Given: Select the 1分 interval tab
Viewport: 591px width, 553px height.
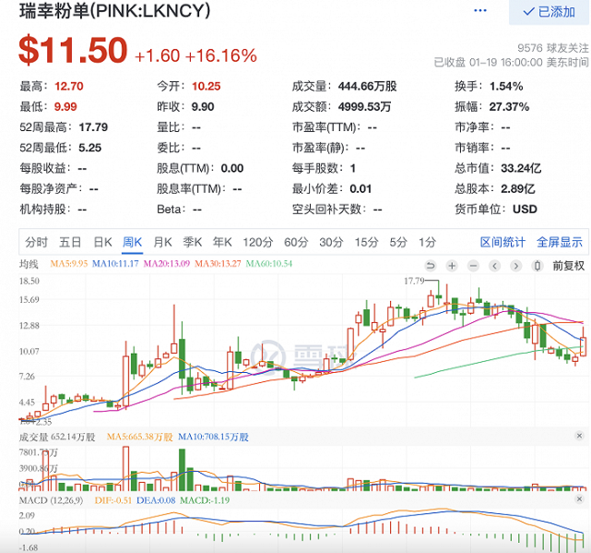Looking at the screenshot, I should pos(428,242).
